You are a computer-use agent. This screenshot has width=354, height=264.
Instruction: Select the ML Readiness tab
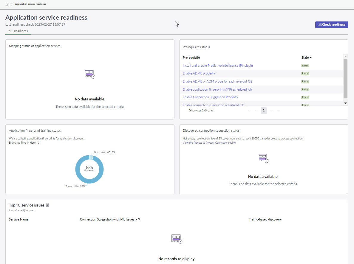pos(18,31)
